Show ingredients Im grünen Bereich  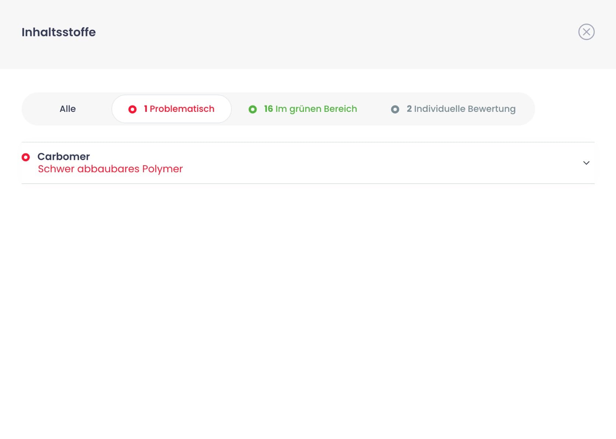[x=303, y=109]
